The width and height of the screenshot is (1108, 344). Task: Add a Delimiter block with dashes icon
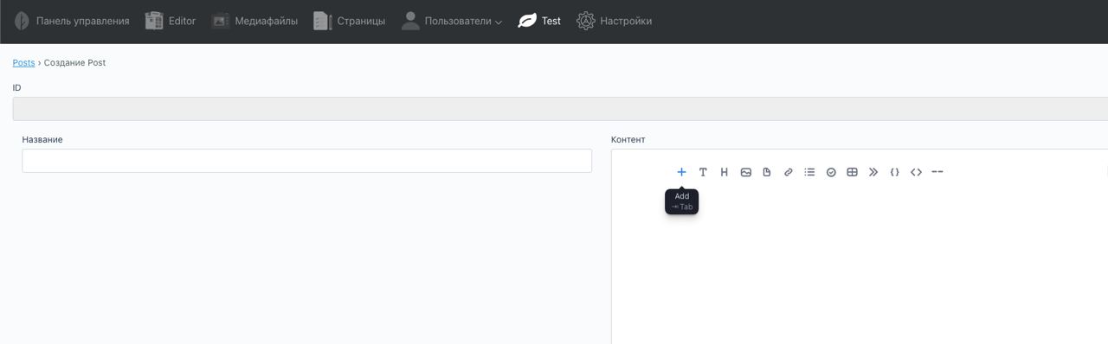coord(937,172)
